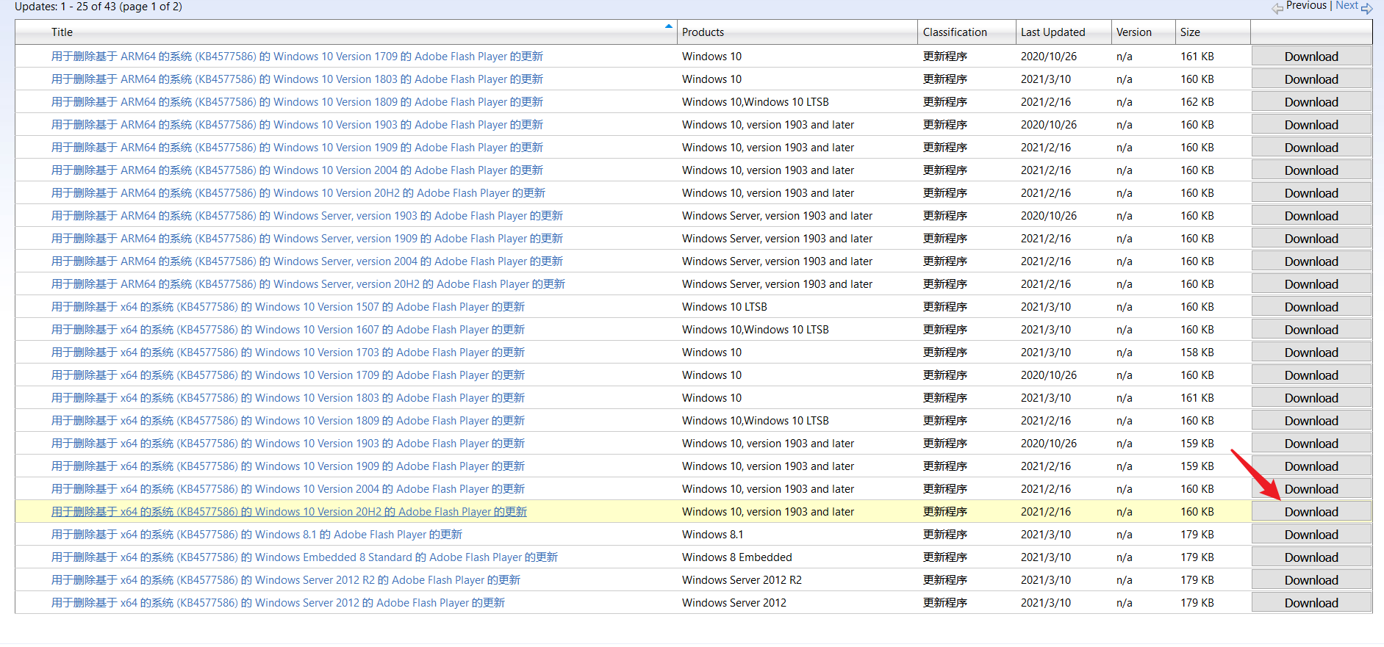This screenshot has width=1384, height=647.
Task: Download the x64 Version 1709 update
Action: 1311,375
